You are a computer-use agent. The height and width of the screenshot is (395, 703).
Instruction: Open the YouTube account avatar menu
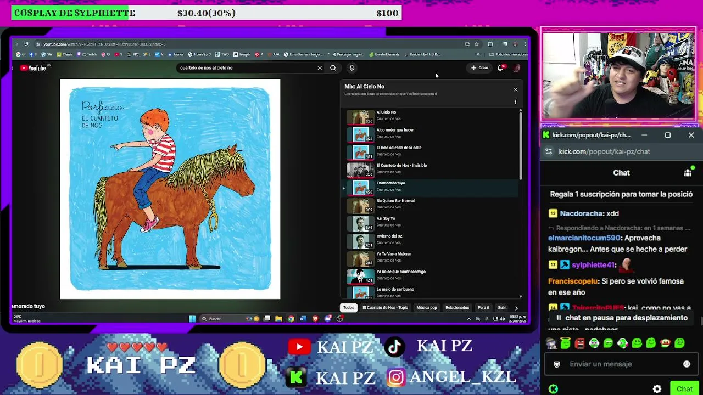(x=516, y=68)
